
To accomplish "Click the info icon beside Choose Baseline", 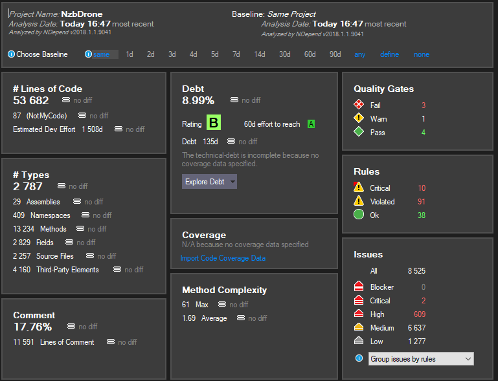I will coord(11,54).
